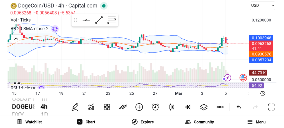Select the trend line drawing tool
Viewport: 284px width, 128px height.
coord(99,20)
